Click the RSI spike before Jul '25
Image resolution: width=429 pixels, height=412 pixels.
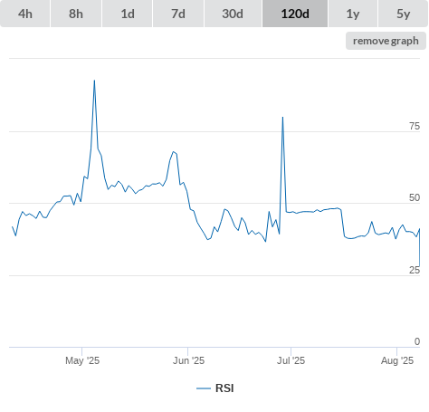click(282, 117)
